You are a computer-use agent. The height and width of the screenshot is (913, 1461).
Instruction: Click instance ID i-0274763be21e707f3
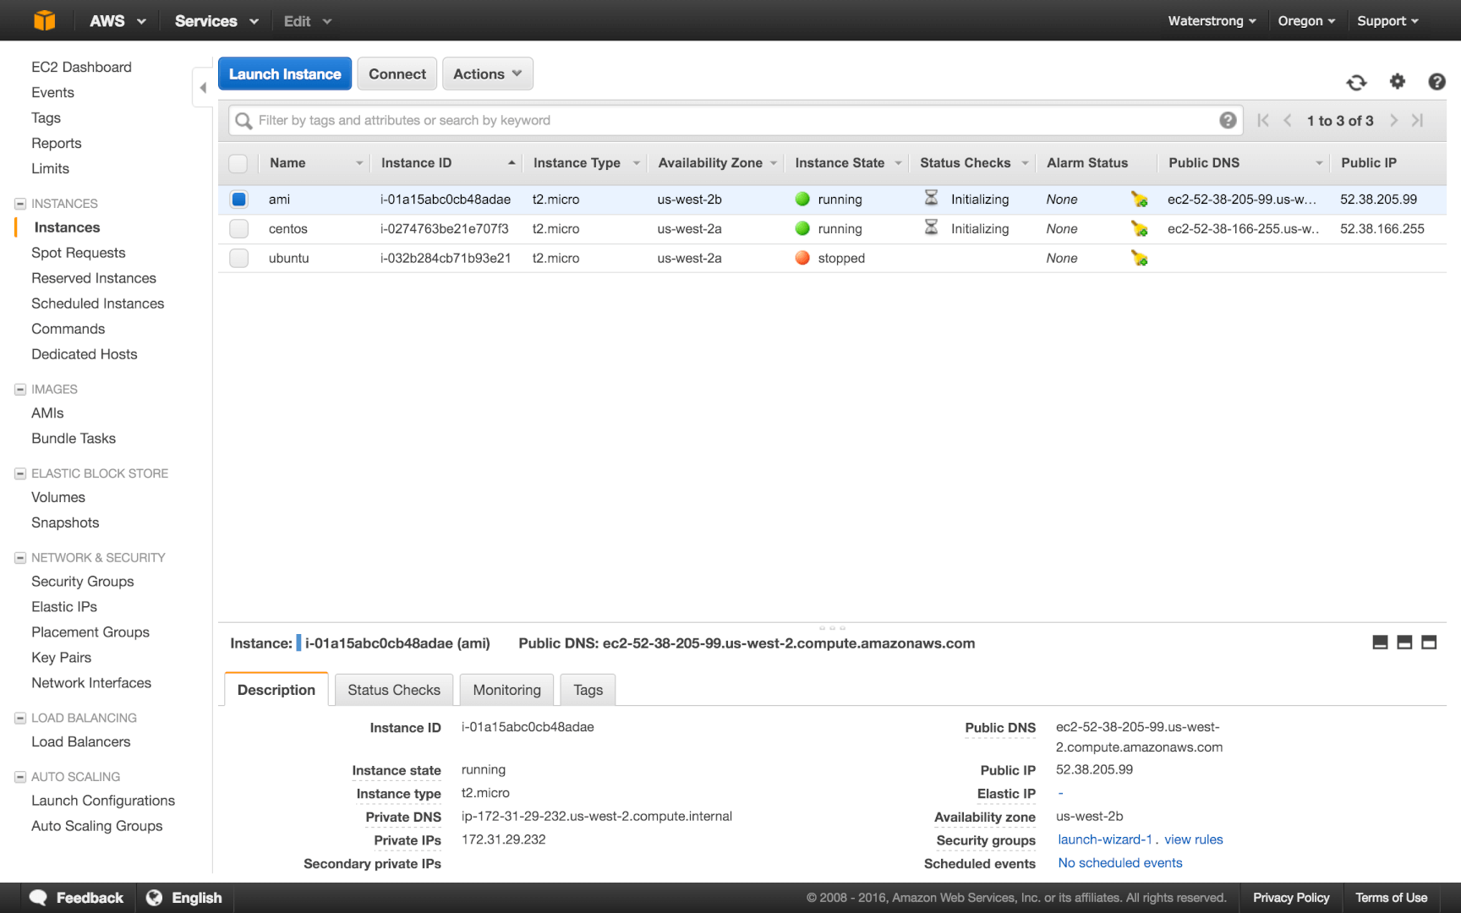coord(445,229)
